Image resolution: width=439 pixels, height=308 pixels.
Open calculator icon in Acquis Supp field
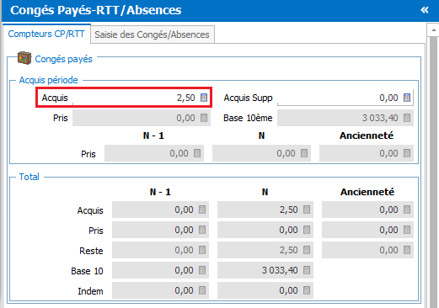tap(407, 98)
